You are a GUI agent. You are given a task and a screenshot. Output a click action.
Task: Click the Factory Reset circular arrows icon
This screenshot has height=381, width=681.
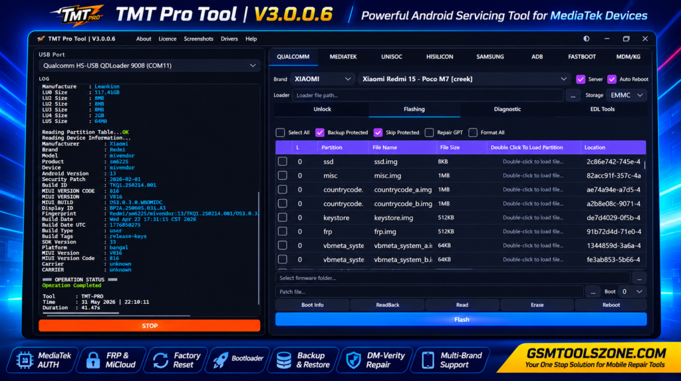pyautogui.click(x=160, y=360)
